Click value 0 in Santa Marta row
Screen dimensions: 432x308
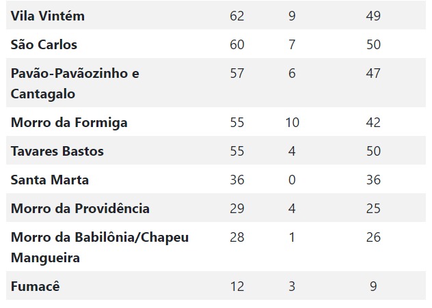[x=292, y=180]
